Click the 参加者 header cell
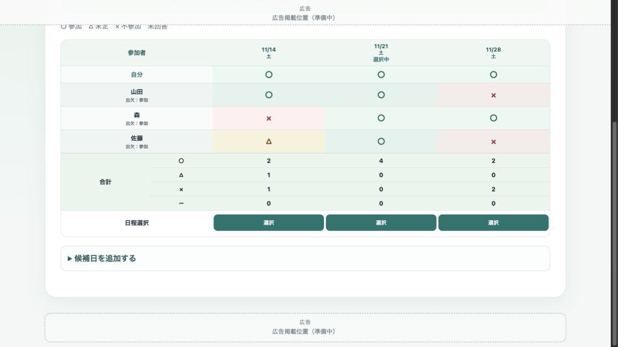The image size is (618, 347). click(137, 53)
